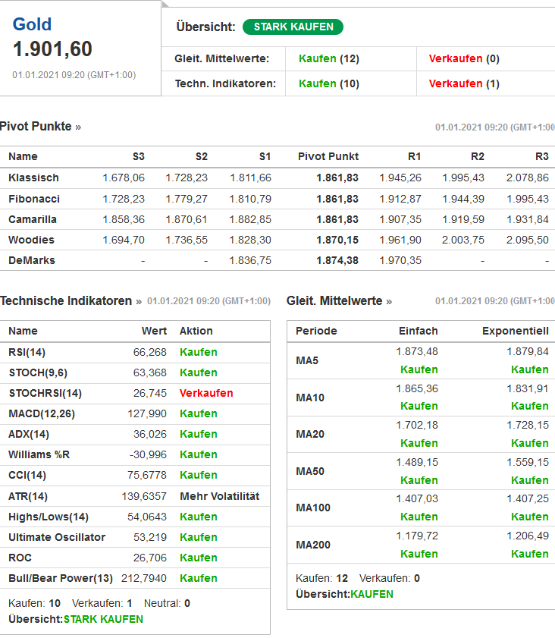Image resolution: width=555 pixels, height=638 pixels.
Task: Open the Technische Indikatoren » section link
Action: 71,301
